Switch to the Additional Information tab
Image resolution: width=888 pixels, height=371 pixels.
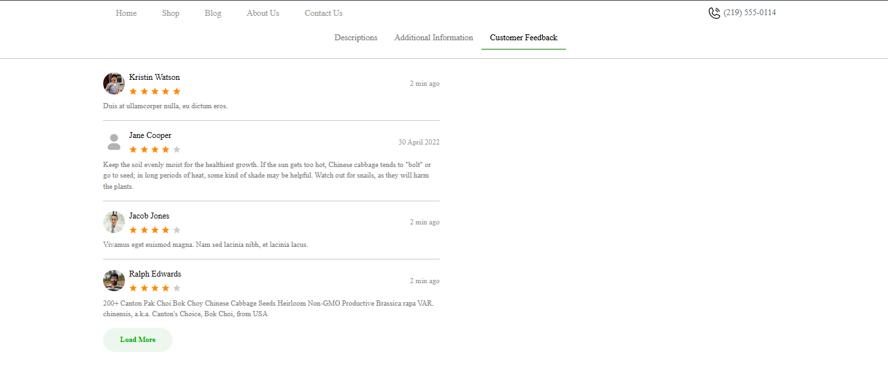coord(434,38)
